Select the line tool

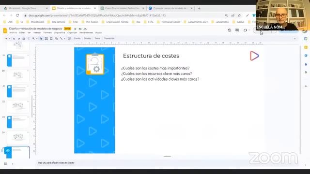coord(62,39)
